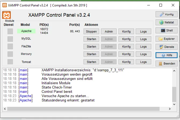Open Mercury Konfig options
Screen dimensions: 180x120
click(x=126, y=54)
